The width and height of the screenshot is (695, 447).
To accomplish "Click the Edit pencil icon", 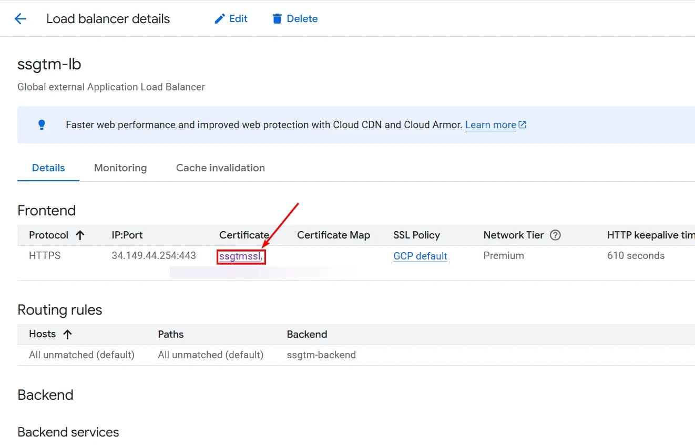I will click(220, 18).
